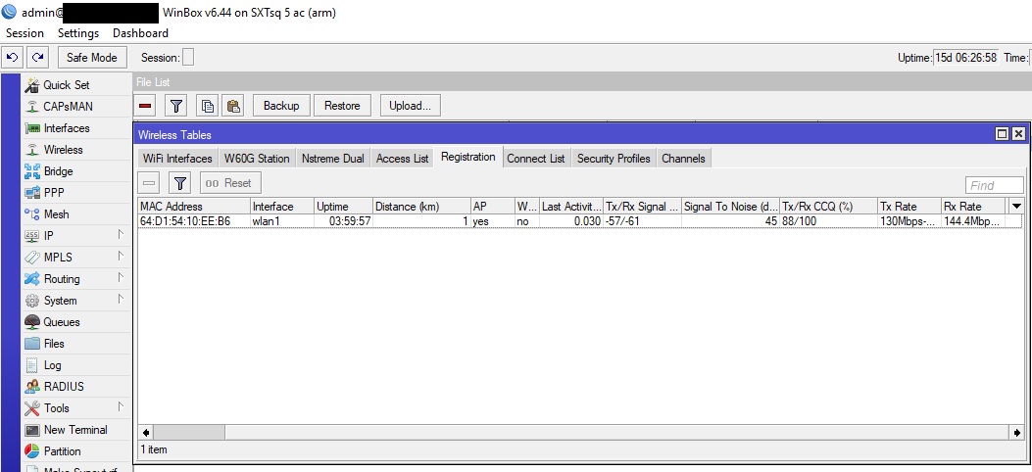Click the scrollbar right arrow
Image resolution: width=1032 pixels, height=472 pixels.
(1017, 433)
